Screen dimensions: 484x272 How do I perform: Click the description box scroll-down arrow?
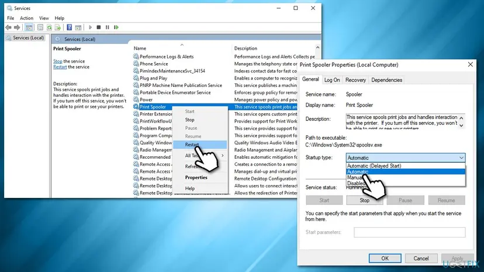[x=461, y=125]
